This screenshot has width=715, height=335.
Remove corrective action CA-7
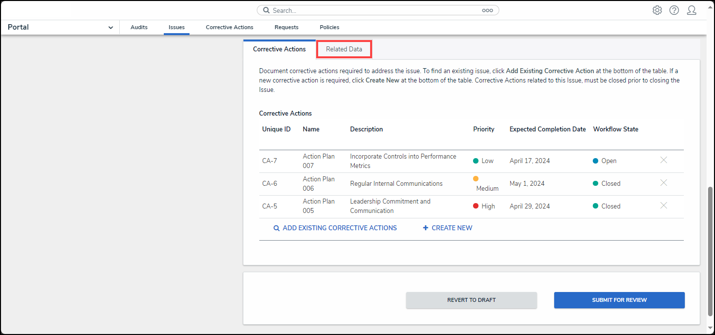click(664, 160)
